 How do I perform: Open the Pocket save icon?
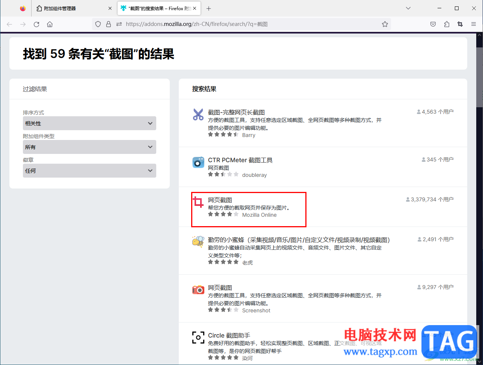coord(433,24)
